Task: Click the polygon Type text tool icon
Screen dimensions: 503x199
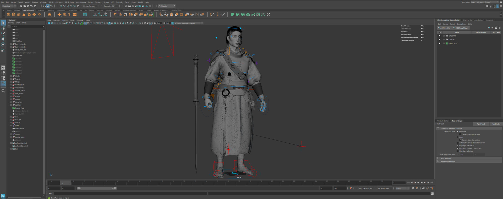Action: click(70, 15)
